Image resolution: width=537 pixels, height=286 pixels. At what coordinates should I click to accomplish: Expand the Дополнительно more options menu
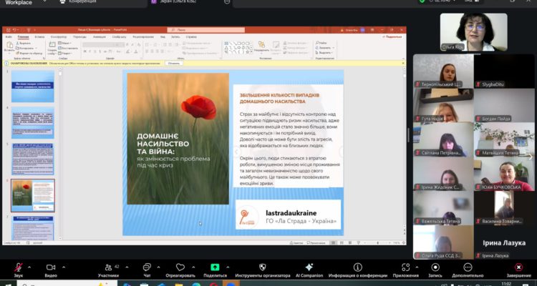click(x=468, y=267)
